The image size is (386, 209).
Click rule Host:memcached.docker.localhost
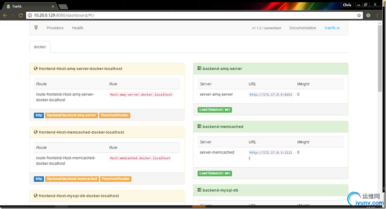(140, 158)
